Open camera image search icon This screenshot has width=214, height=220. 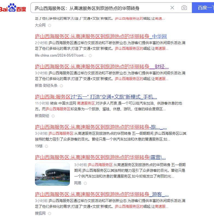(184, 8)
